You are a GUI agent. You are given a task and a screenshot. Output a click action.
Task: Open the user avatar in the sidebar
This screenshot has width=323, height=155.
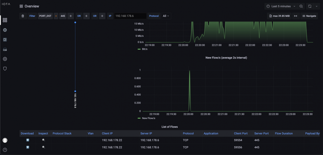(x=5, y=140)
